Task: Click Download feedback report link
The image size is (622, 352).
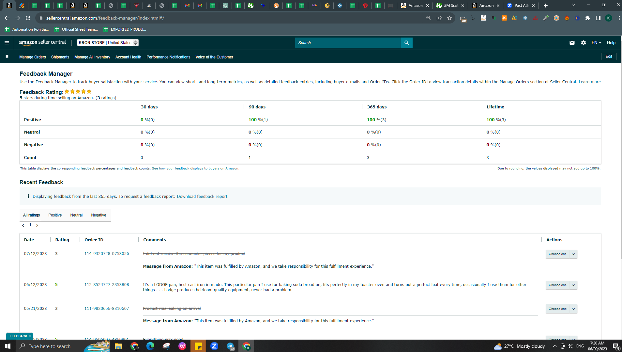Action: (202, 197)
